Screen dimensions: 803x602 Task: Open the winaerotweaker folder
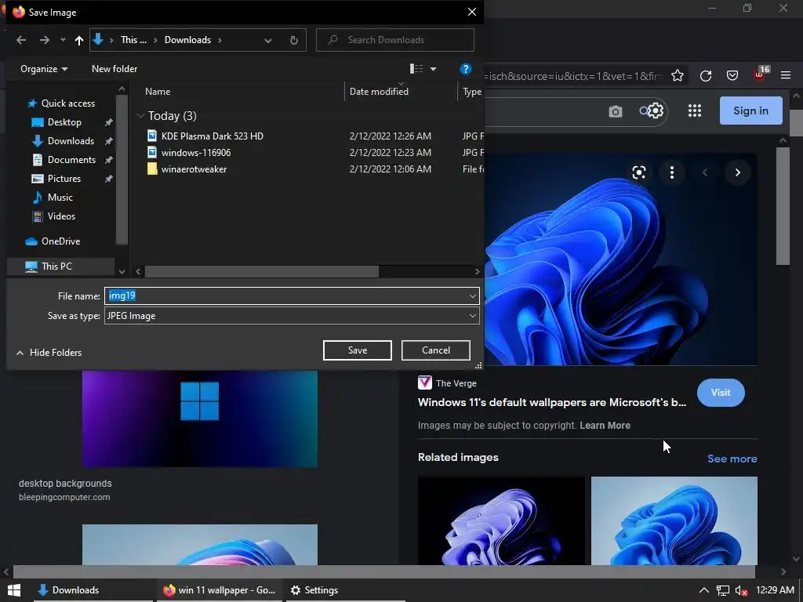tap(194, 169)
